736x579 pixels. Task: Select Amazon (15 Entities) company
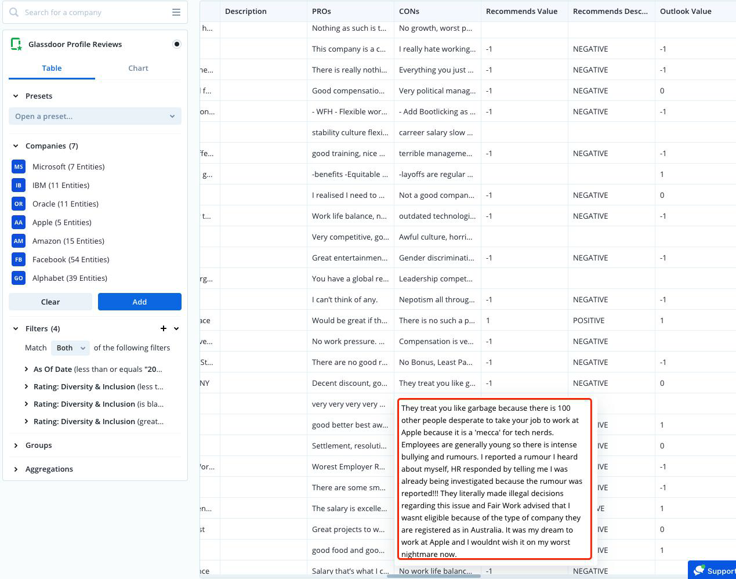tap(68, 241)
